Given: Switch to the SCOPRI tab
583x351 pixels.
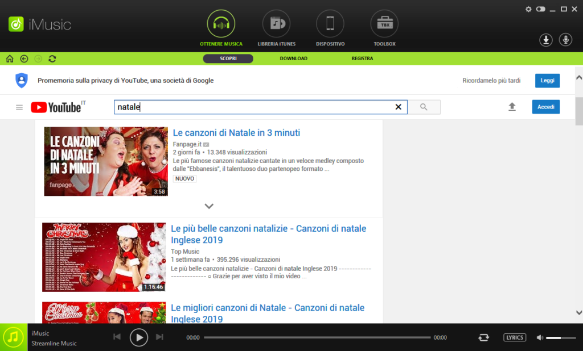Looking at the screenshot, I should point(228,58).
